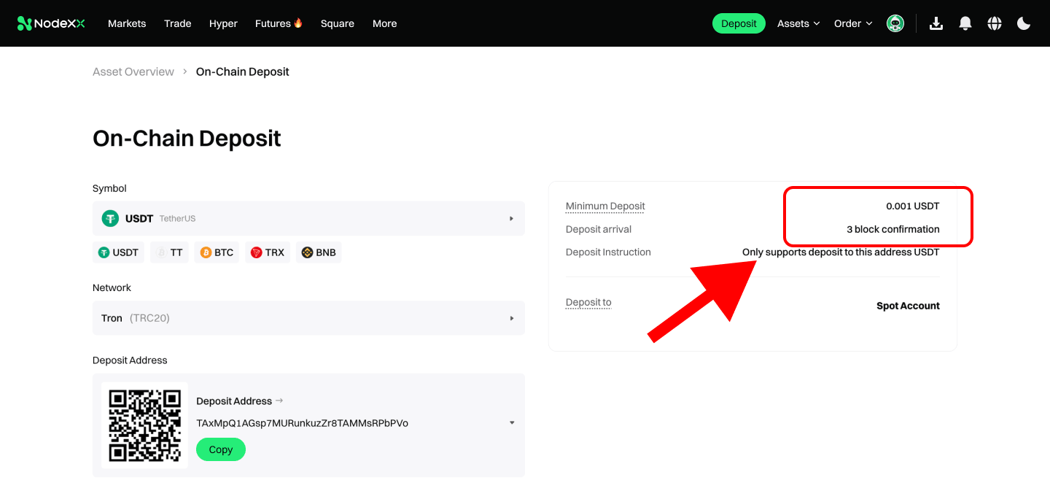The width and height of the screenshot is (1050, 499).
Task: Open the Assets dropdown menu
Action: tap(798, 23)
